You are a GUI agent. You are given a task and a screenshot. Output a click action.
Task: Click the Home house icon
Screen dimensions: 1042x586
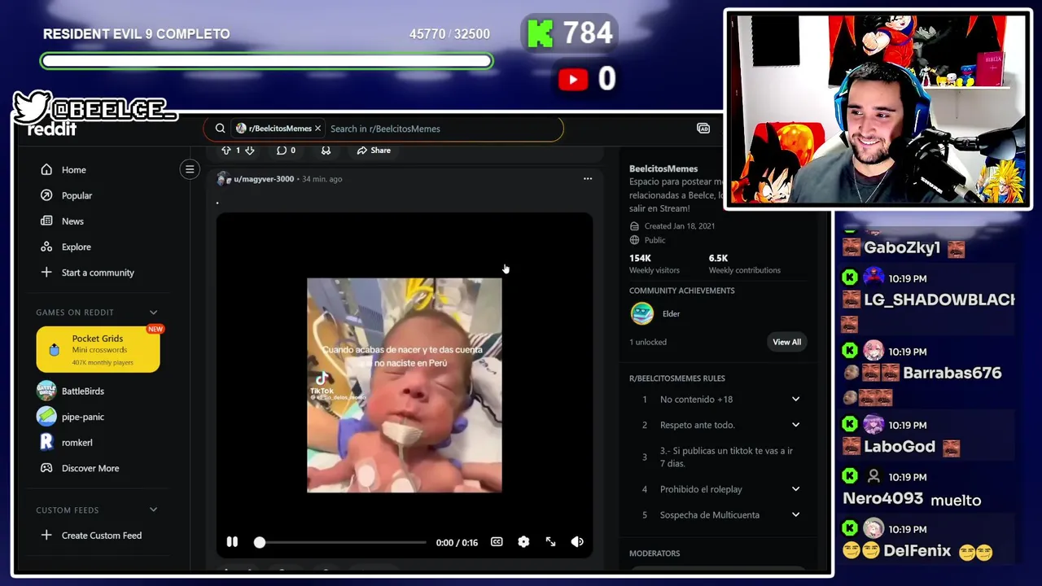[x=46, y=170]
